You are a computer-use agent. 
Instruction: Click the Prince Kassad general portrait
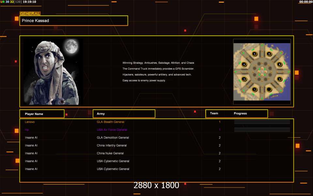52,72
